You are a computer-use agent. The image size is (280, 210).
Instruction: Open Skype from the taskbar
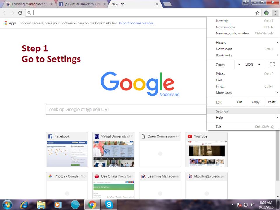pyautogui.click(x=109, y=205)
